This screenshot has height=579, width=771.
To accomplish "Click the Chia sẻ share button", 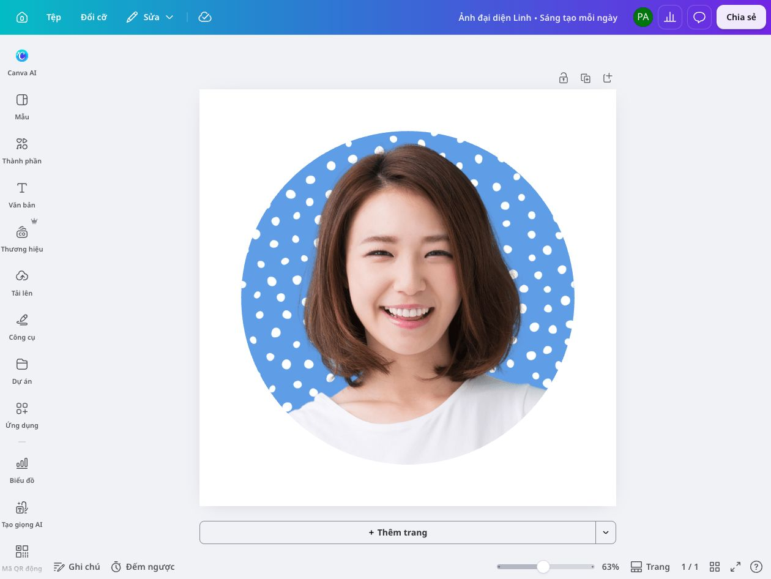I will coord(741,17).
